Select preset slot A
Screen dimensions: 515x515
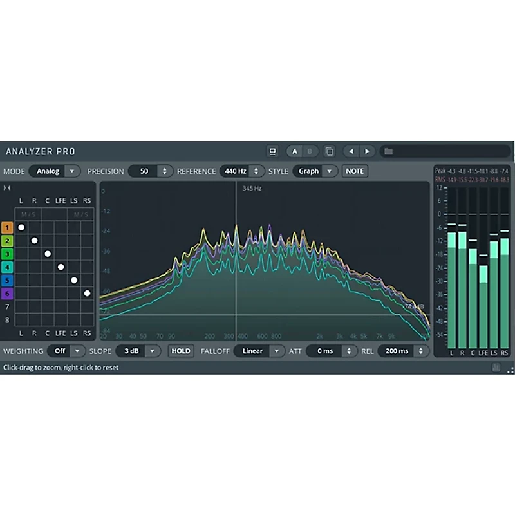(295, 152)
